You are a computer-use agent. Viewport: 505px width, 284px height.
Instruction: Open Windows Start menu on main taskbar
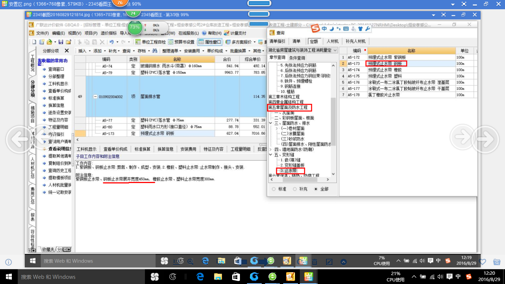[9, 277]
